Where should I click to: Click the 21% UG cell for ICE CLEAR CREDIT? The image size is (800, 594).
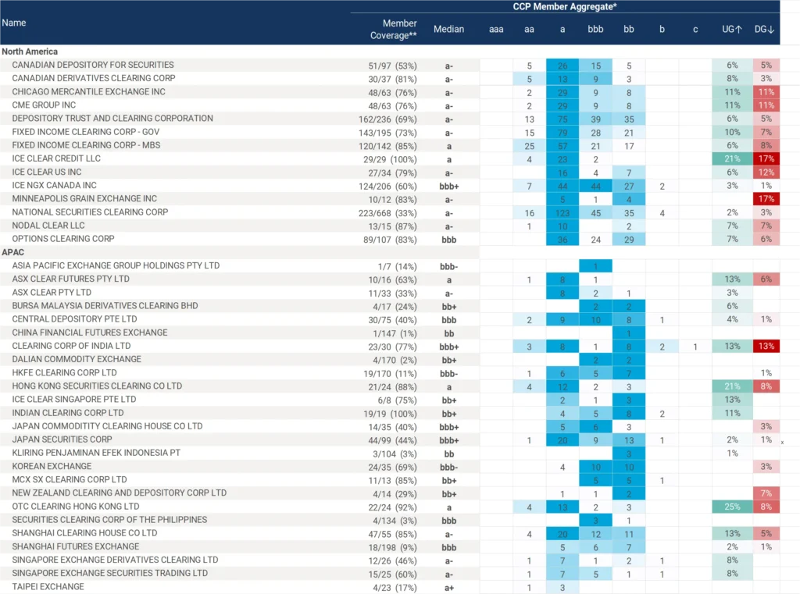(732, 158)
